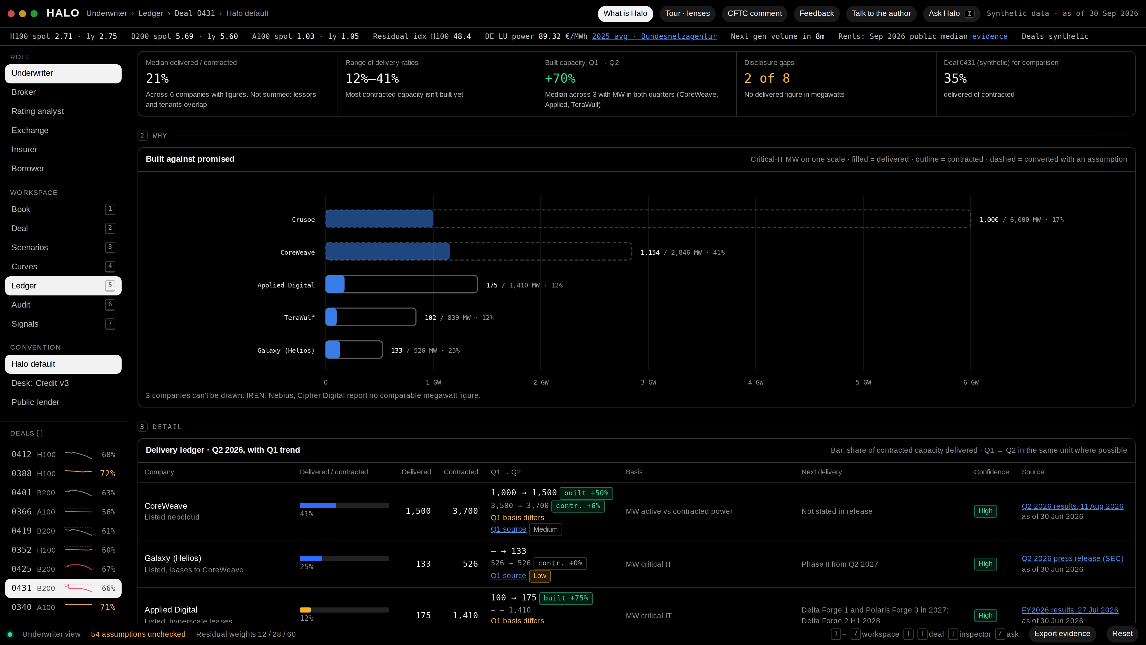
Task: Switch role to Exchange
Action: tap(63, 130)
